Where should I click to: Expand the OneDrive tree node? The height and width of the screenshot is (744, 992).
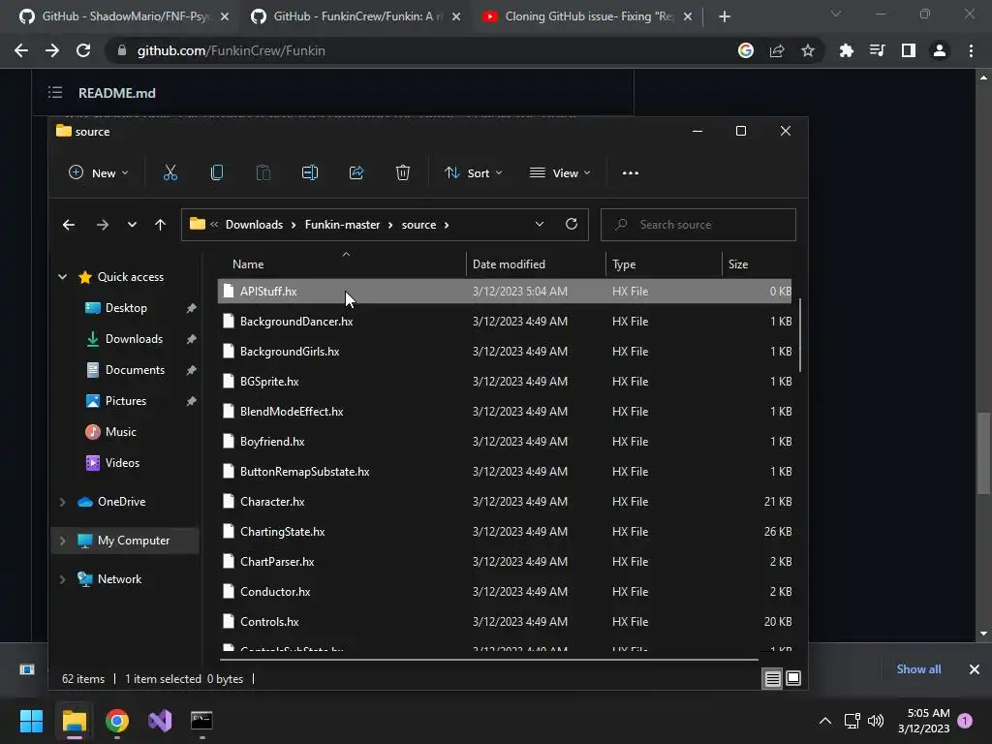[63, 502]
